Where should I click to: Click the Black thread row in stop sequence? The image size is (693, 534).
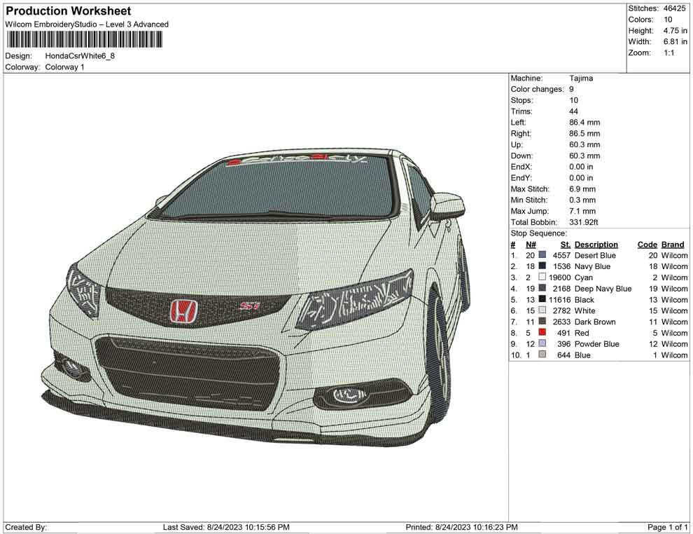584,300
